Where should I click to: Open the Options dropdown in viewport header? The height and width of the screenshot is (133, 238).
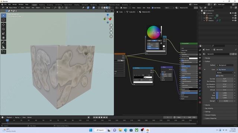click(109, 11)
